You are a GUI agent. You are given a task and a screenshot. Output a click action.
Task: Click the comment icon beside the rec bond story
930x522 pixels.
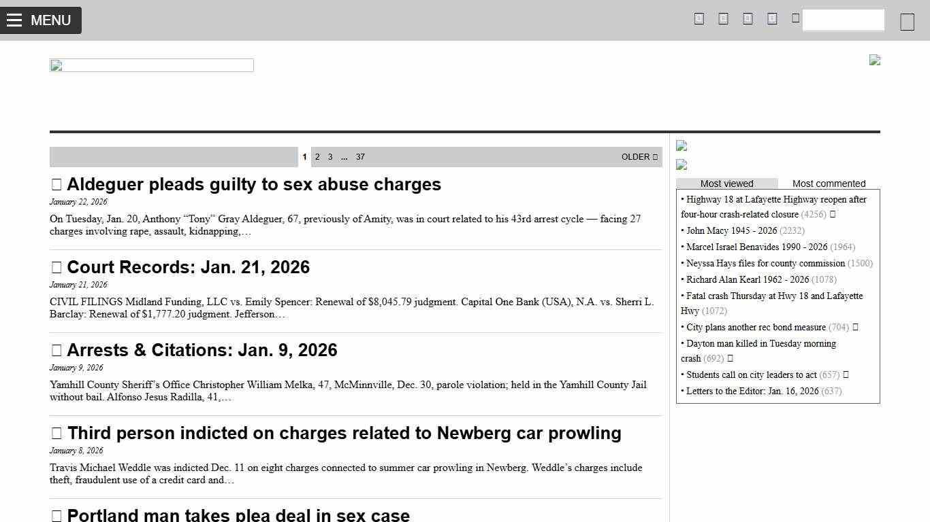pyautogui.click(x=855, y=327)
